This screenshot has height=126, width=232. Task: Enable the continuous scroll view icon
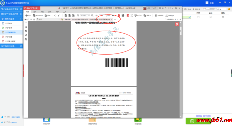tap(128, 15)
